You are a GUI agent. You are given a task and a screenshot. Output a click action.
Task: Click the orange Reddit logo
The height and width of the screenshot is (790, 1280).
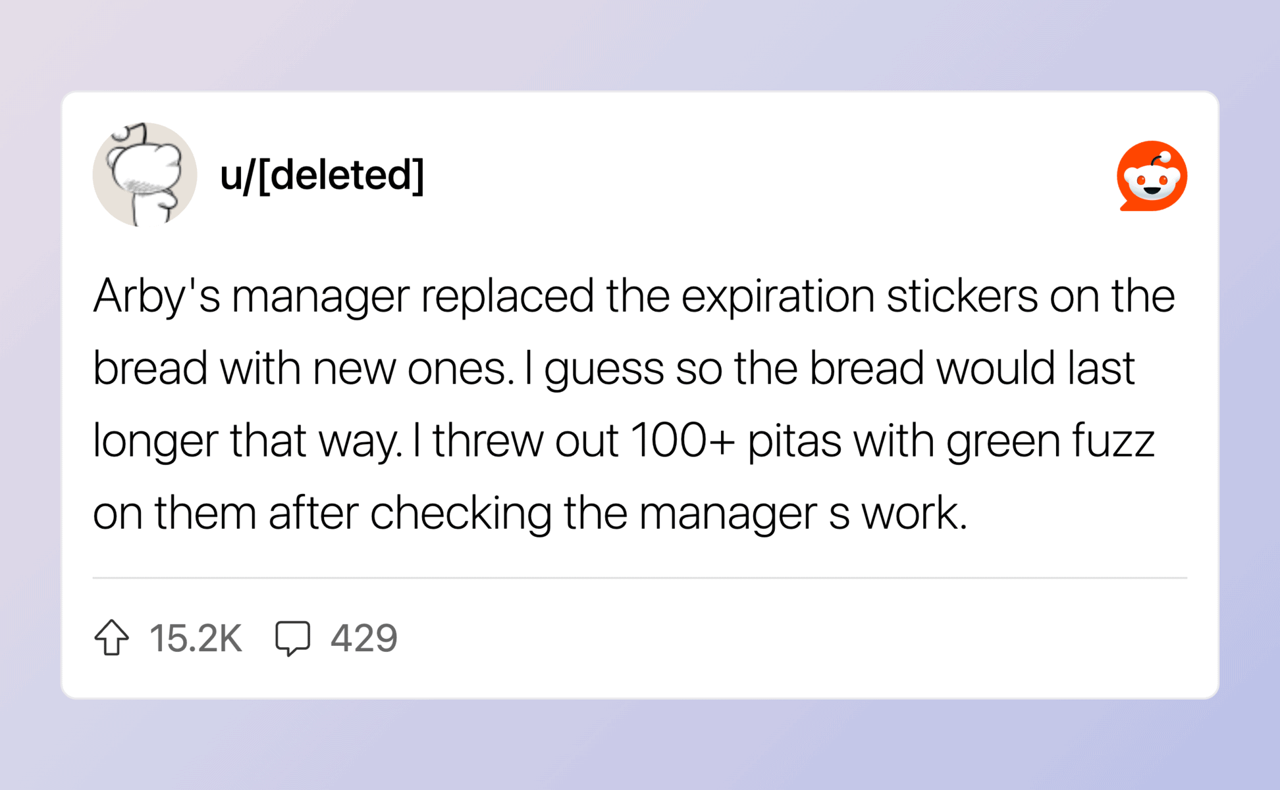1152,176
